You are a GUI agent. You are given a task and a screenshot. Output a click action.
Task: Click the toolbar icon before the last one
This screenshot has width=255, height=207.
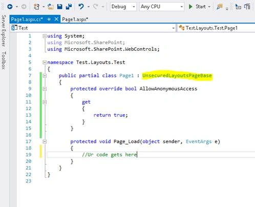tap(238, 7)
